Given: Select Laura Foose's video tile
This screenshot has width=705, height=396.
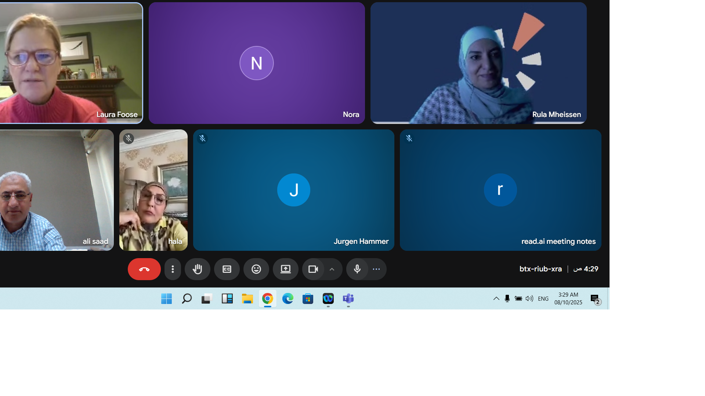Looking at the screenshot, I should [71, 63].
